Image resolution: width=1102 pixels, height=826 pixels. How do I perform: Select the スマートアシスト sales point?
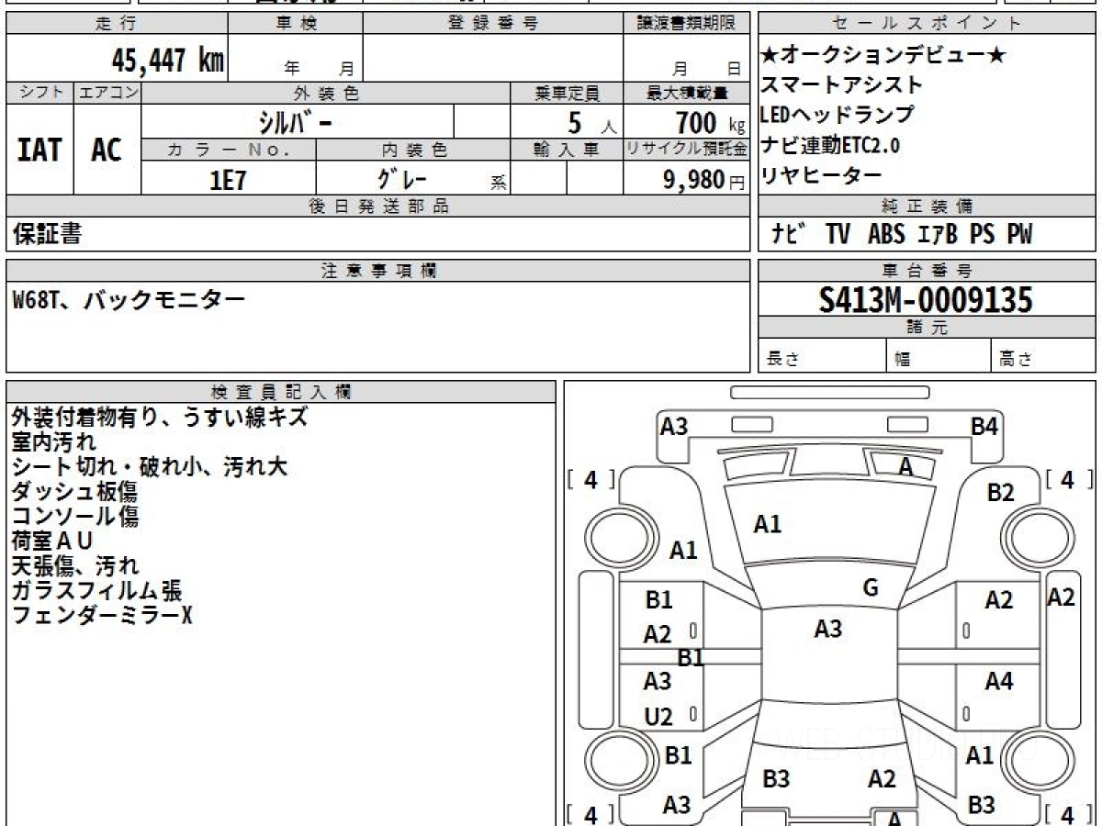(841, 84)
